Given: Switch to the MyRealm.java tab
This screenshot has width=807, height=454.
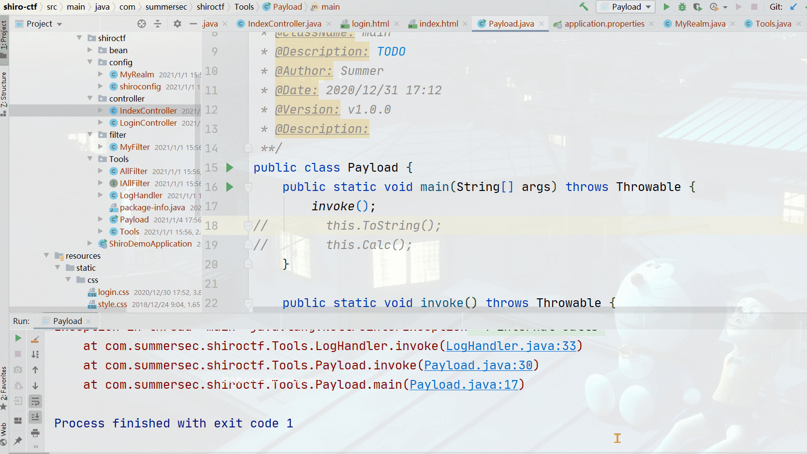Looking at the screenshot, I should point(700,24).
